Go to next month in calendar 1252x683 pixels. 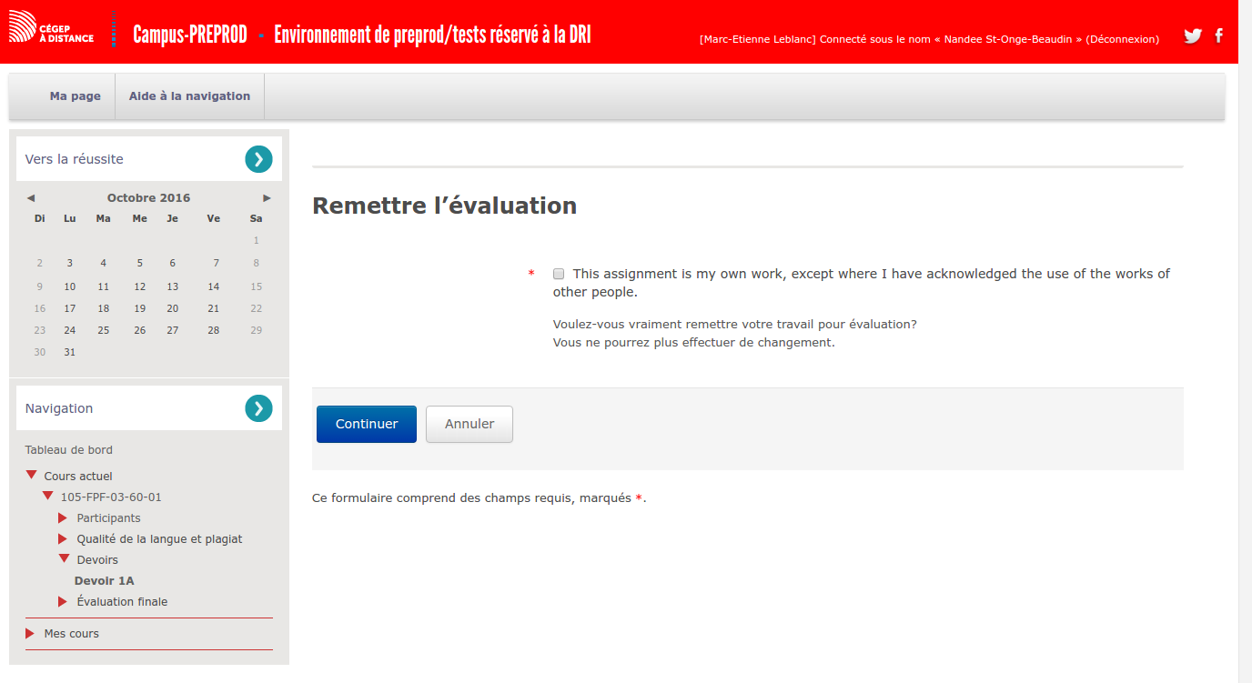pos(267,198)
